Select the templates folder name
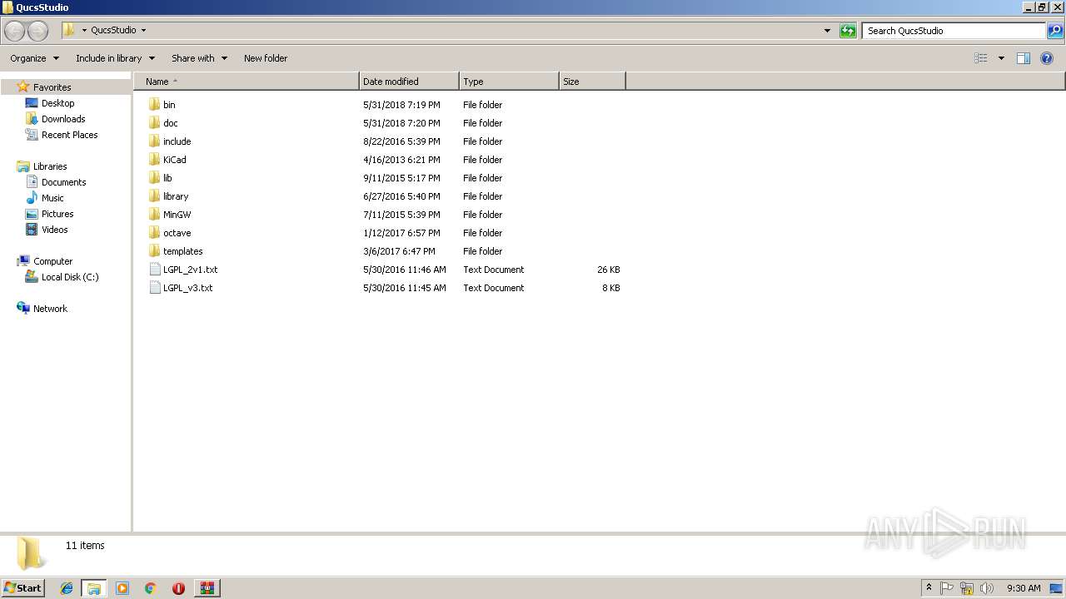This screenshot has height=599, width=1066. tap(182, 251)
